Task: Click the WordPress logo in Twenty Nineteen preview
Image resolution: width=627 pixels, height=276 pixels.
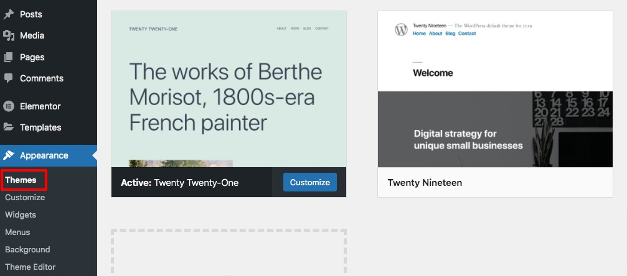Action: 401,30
